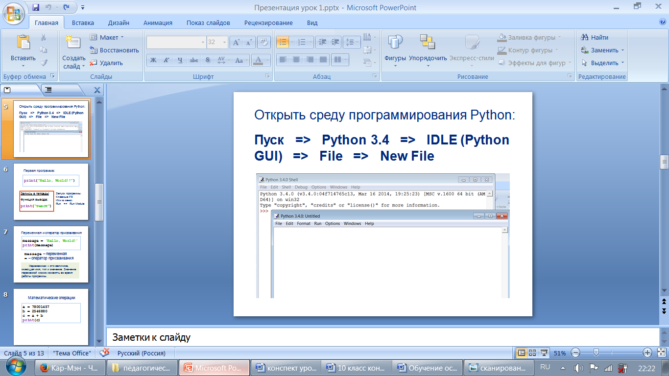Copy selection using the copy icon
The image size is (669, 376).
click(44, 50)
